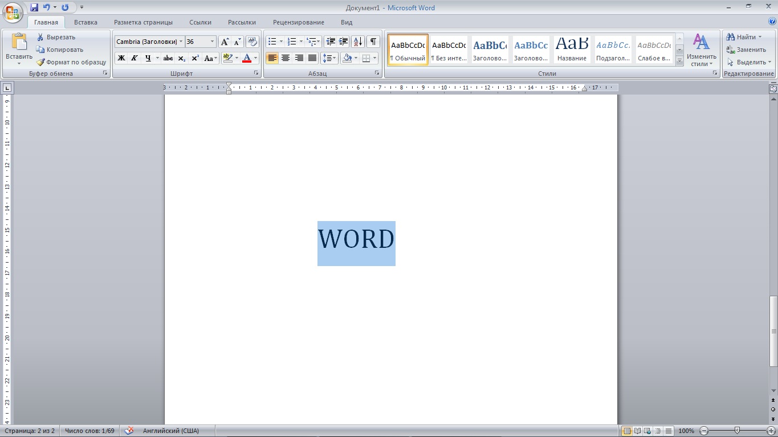
Task: Center-align the selected paragraph
Action: coord(286,58)
